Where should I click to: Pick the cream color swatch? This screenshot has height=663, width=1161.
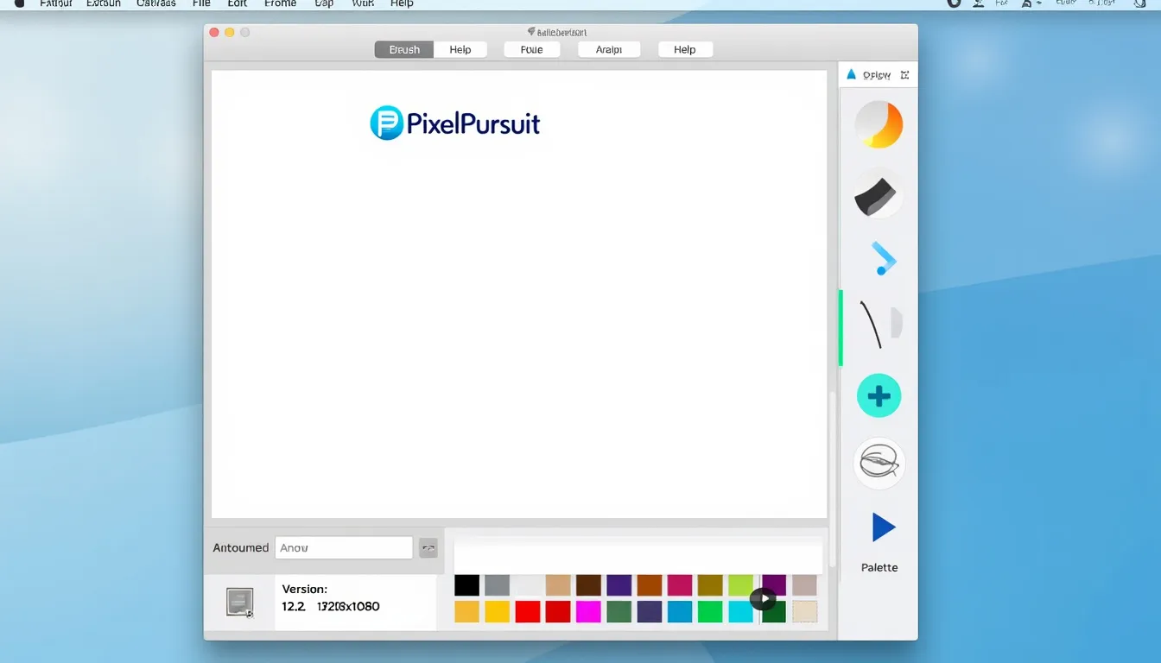click(805, 612)
